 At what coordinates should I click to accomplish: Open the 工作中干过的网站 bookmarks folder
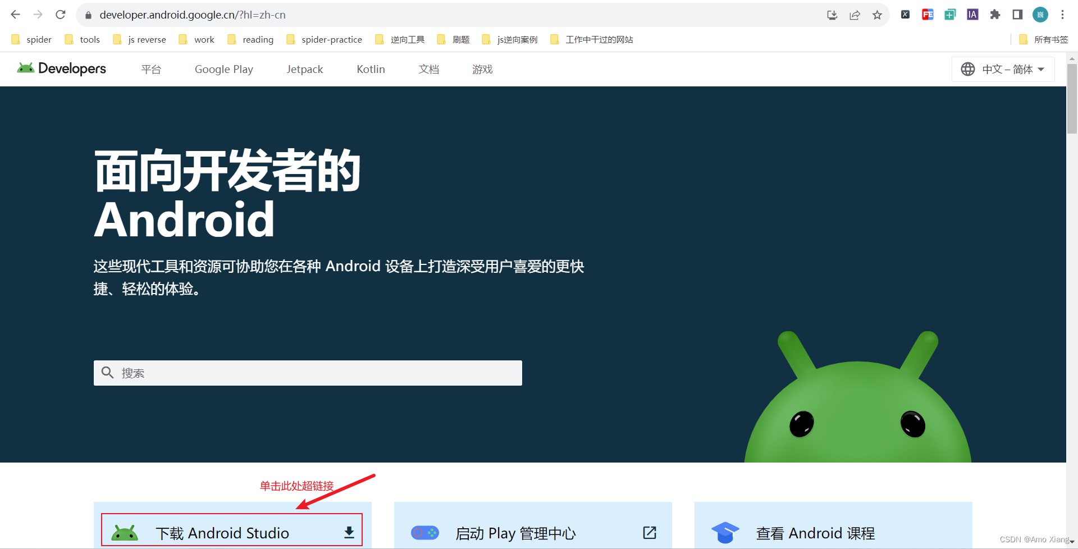(592, 39)
